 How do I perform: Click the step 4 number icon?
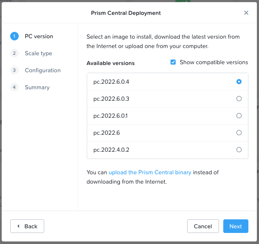(14, 88)
